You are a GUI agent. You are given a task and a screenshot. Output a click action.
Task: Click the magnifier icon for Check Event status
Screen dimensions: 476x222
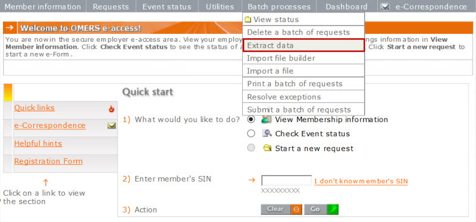[267, 133]
